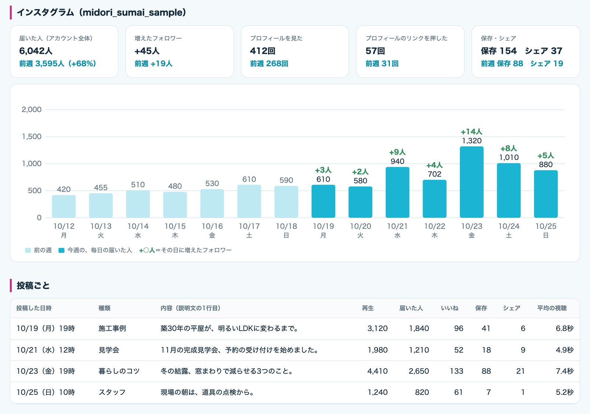Select the 10/23 bar showing 1,320
The height and width of the screenshot is (414, 590).
pos(472,182)
